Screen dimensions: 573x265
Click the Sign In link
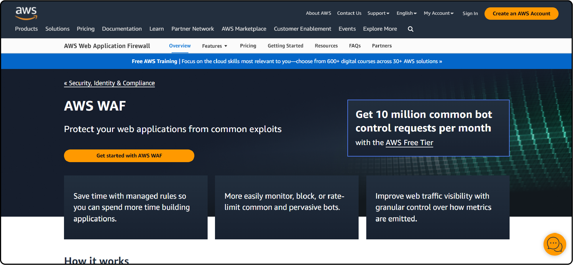470,14
